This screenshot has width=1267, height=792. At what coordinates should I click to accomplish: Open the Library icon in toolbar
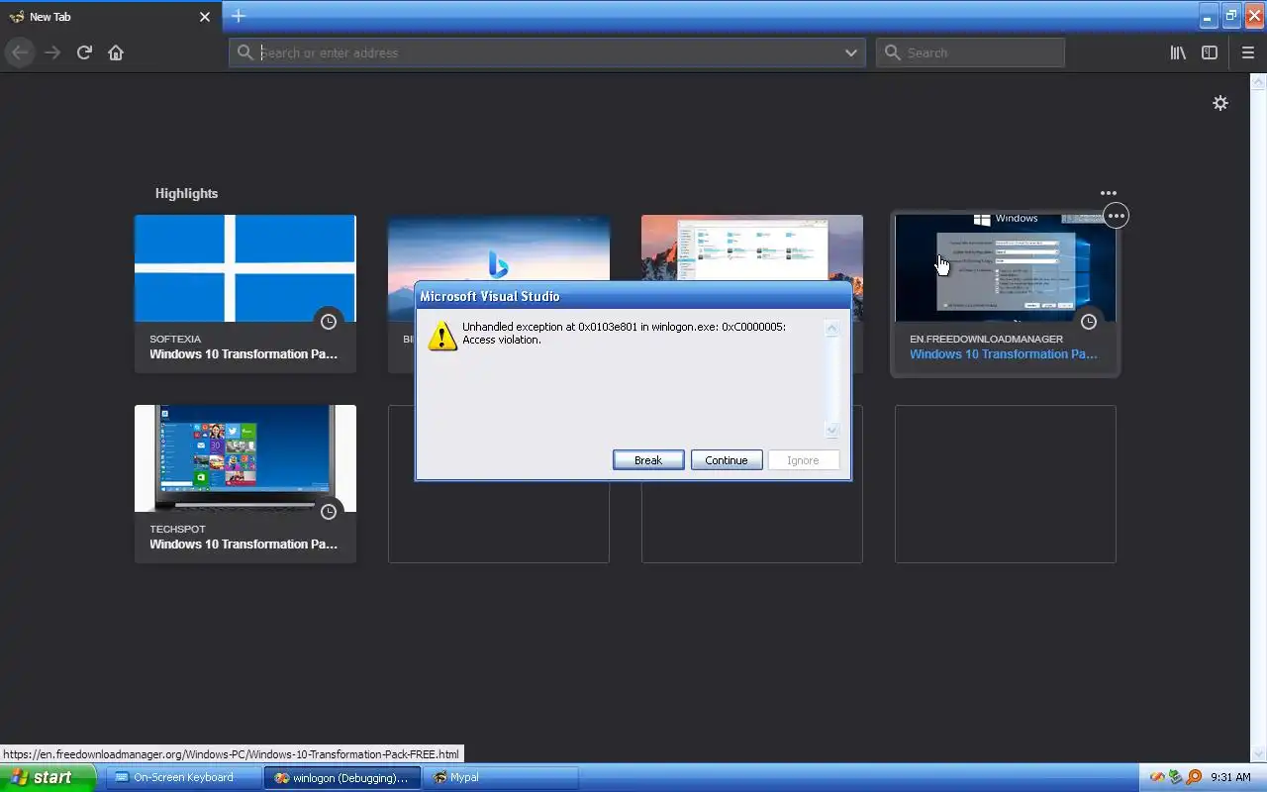pos(1178,52)
